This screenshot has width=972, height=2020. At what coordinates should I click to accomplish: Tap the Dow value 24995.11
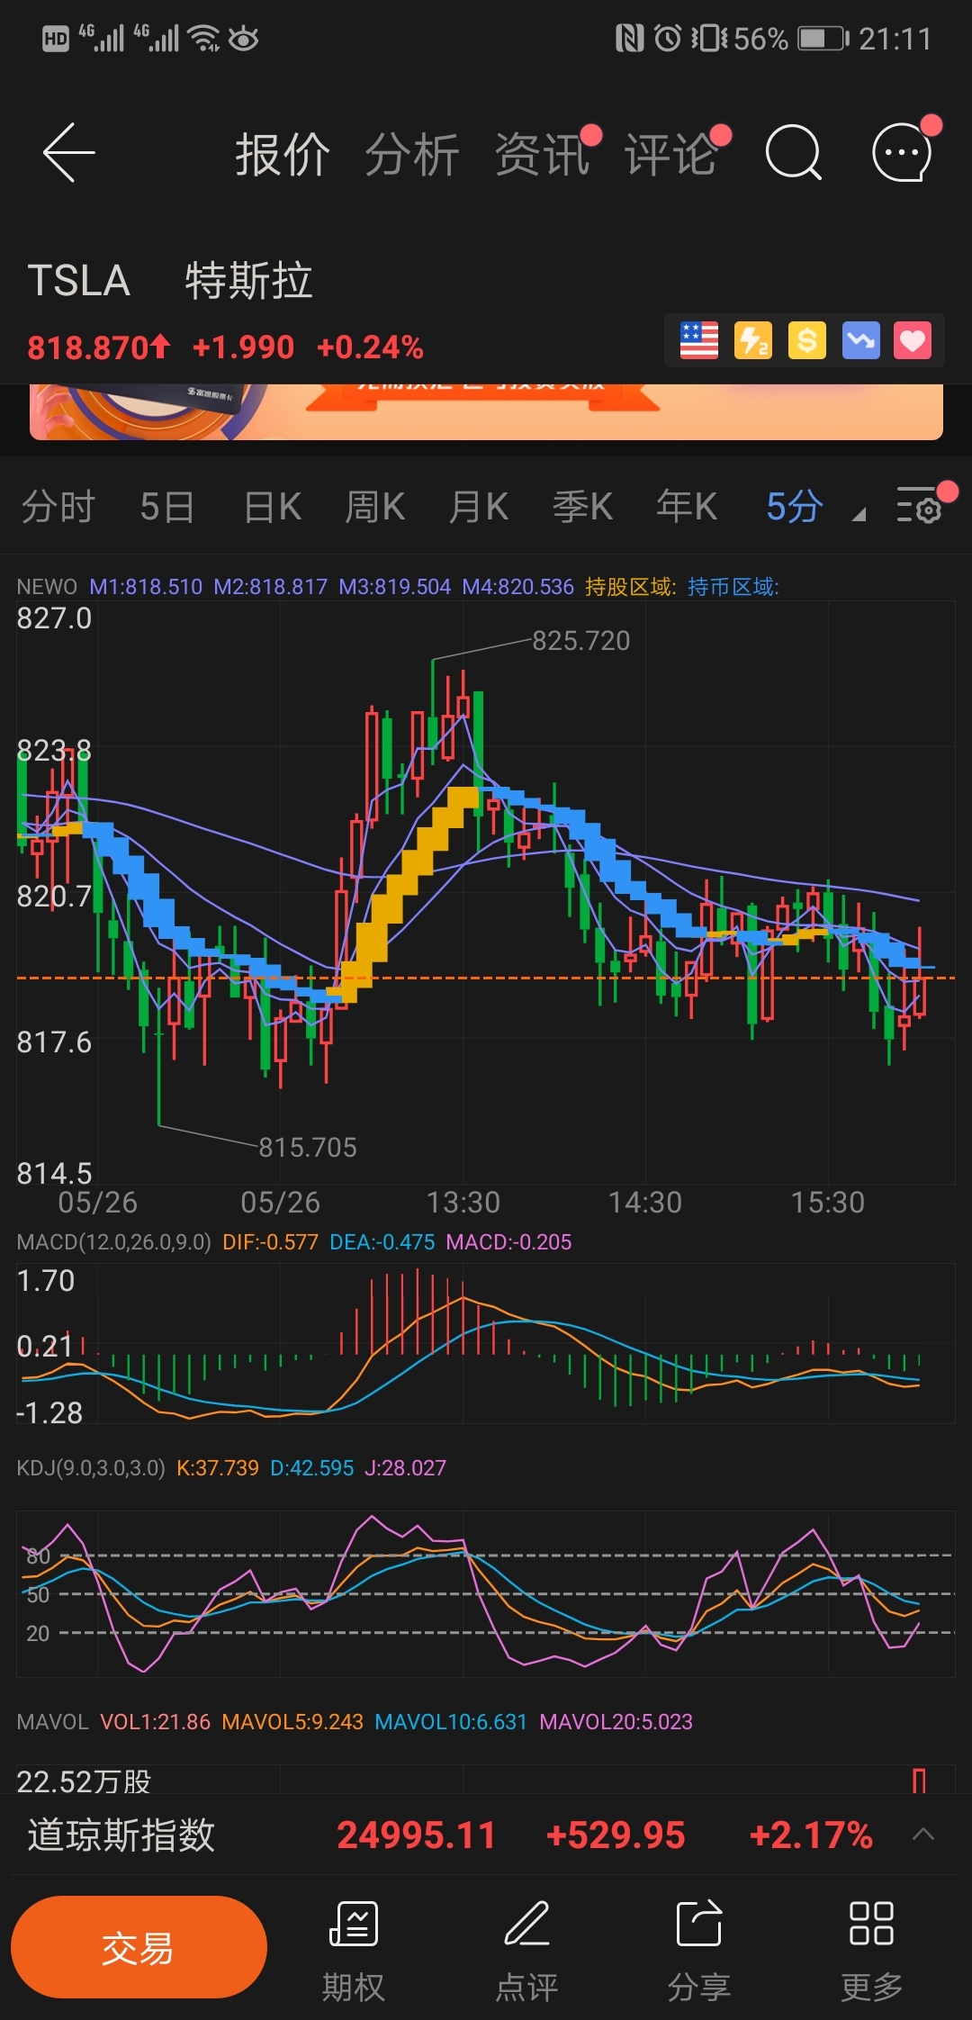[416, 1835]
